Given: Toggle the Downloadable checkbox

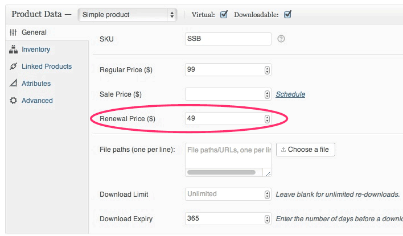Looking at the screenshot, I should click(287, 14).
